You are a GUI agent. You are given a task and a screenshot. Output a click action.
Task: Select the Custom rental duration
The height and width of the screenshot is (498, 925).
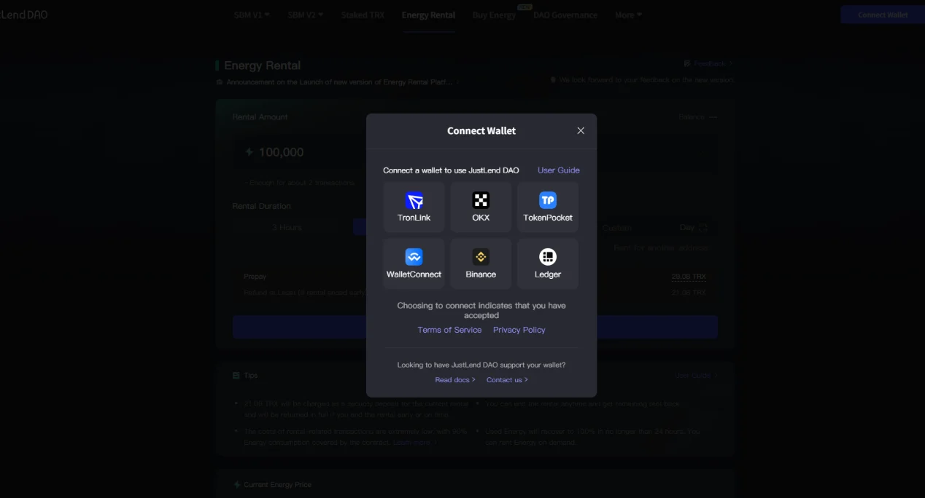click(x=616, y=227)
